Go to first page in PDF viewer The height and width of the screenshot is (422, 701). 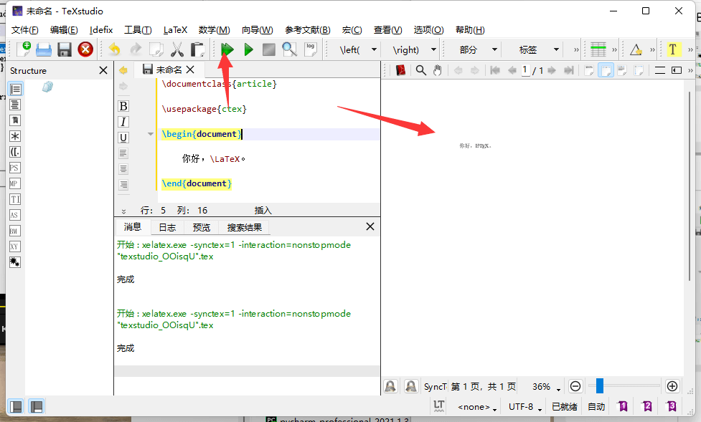pyautogui.click(x=495, y=70)
